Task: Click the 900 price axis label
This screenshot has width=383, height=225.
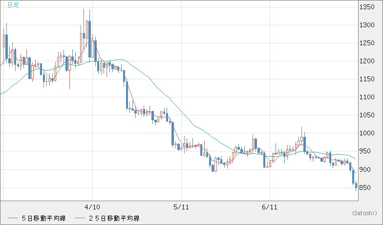Action: pos(365,169)
